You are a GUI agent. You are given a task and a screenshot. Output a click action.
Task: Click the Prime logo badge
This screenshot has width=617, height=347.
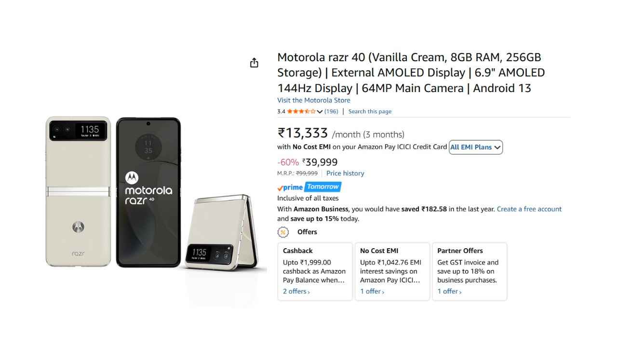coord(290,187)
